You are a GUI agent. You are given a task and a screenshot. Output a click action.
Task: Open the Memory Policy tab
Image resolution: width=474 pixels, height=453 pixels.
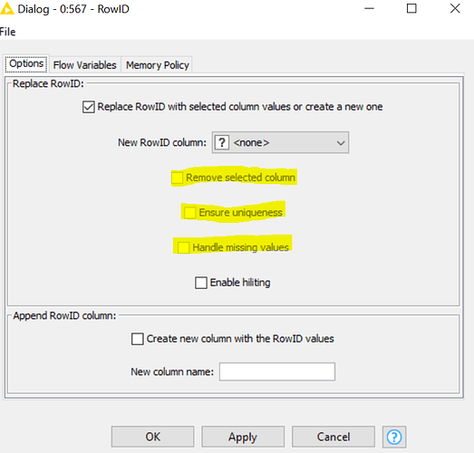(157, 65)
